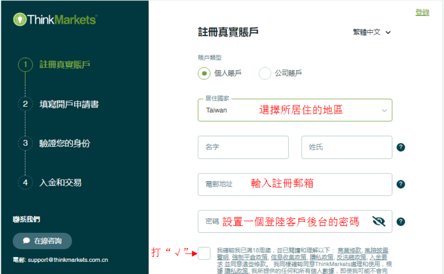Click the ThinkMarkets logo

(55, 19)
